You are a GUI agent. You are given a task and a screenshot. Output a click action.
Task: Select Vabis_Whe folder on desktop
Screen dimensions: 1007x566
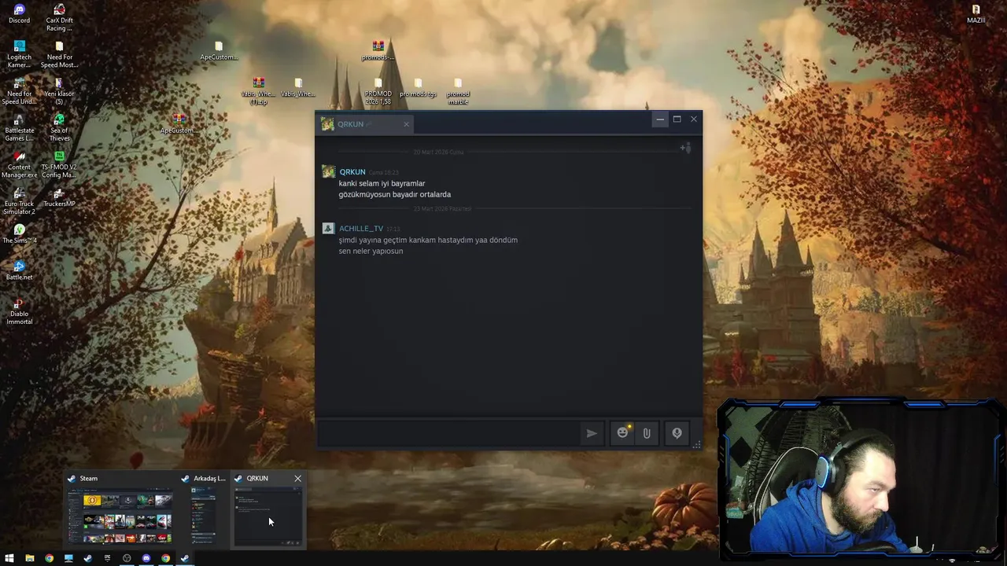pyautogui.click(x=298, y=86)
